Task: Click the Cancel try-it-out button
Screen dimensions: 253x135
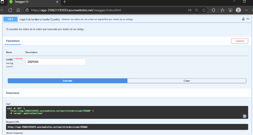Action: point(240,41)
